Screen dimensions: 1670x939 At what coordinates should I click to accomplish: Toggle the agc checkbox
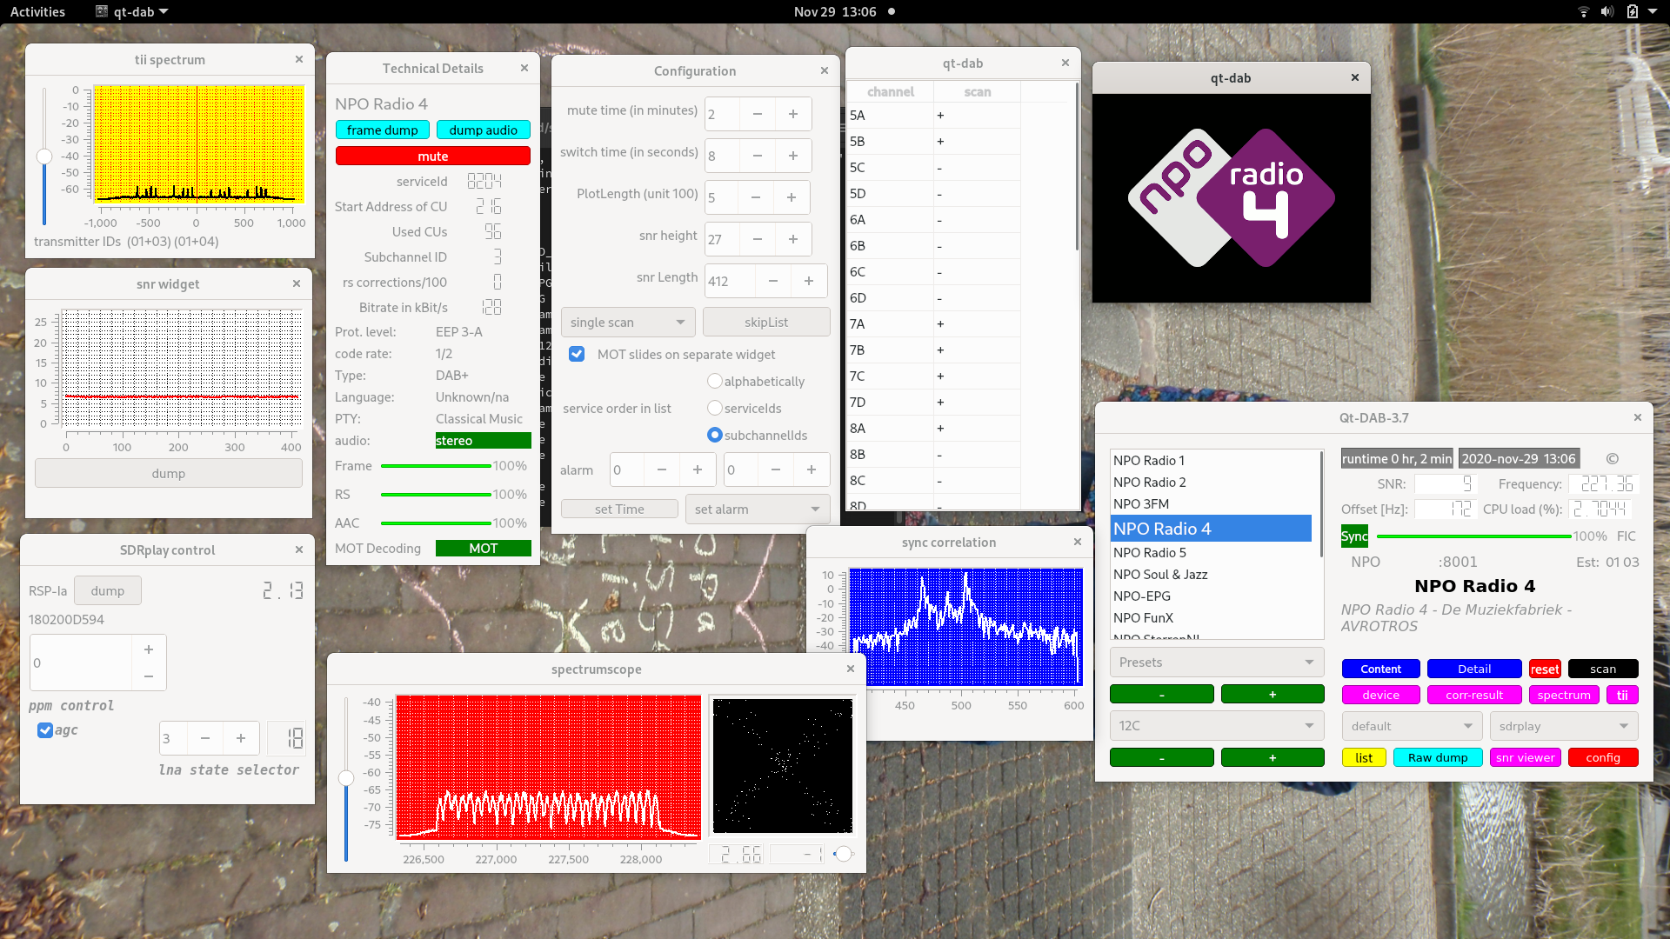(45, 730)
